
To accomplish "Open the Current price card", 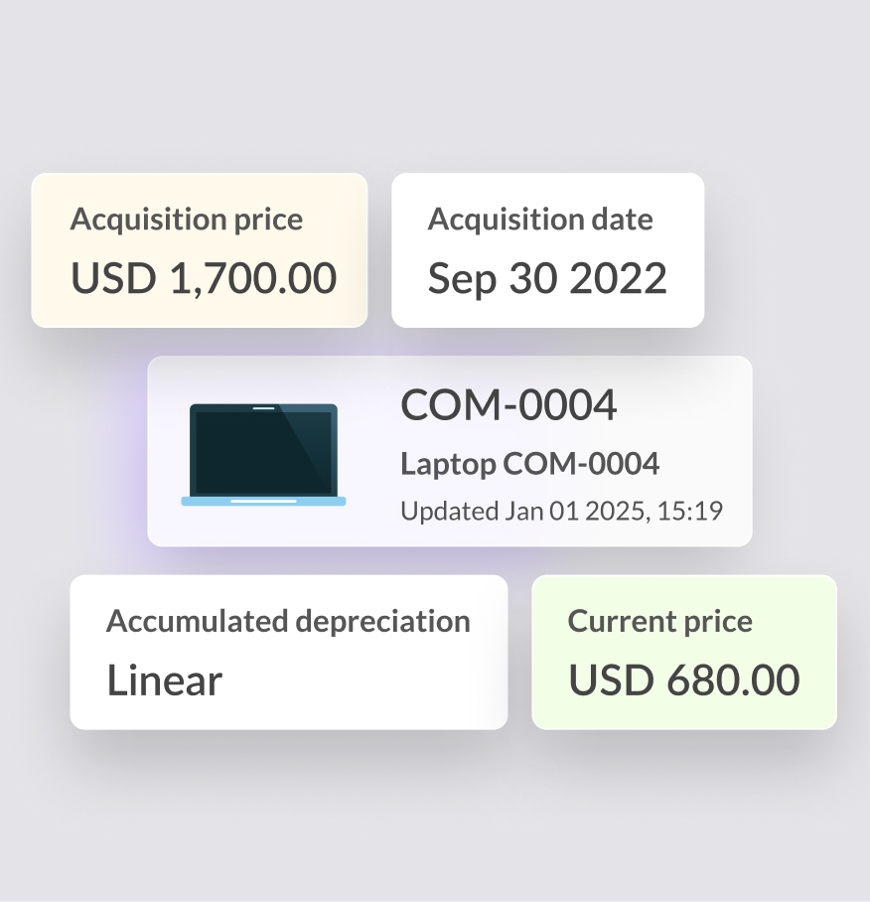I will click(684, 653).
